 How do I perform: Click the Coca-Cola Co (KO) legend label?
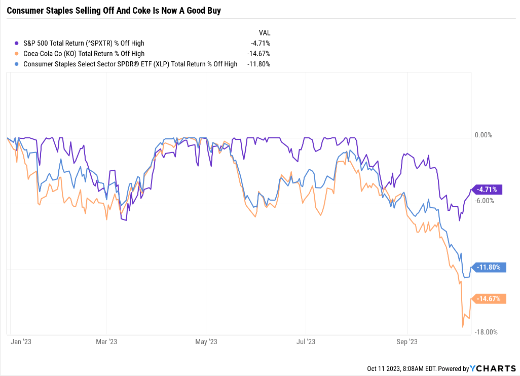point(84,53)
